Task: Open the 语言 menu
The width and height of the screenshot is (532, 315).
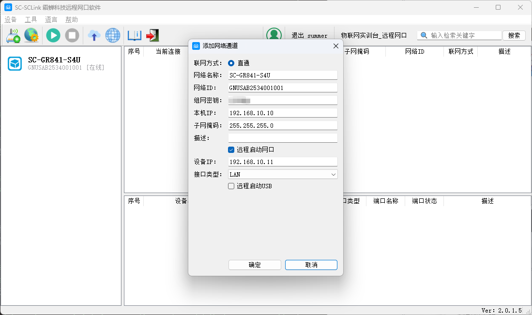Action: [51, 20]
